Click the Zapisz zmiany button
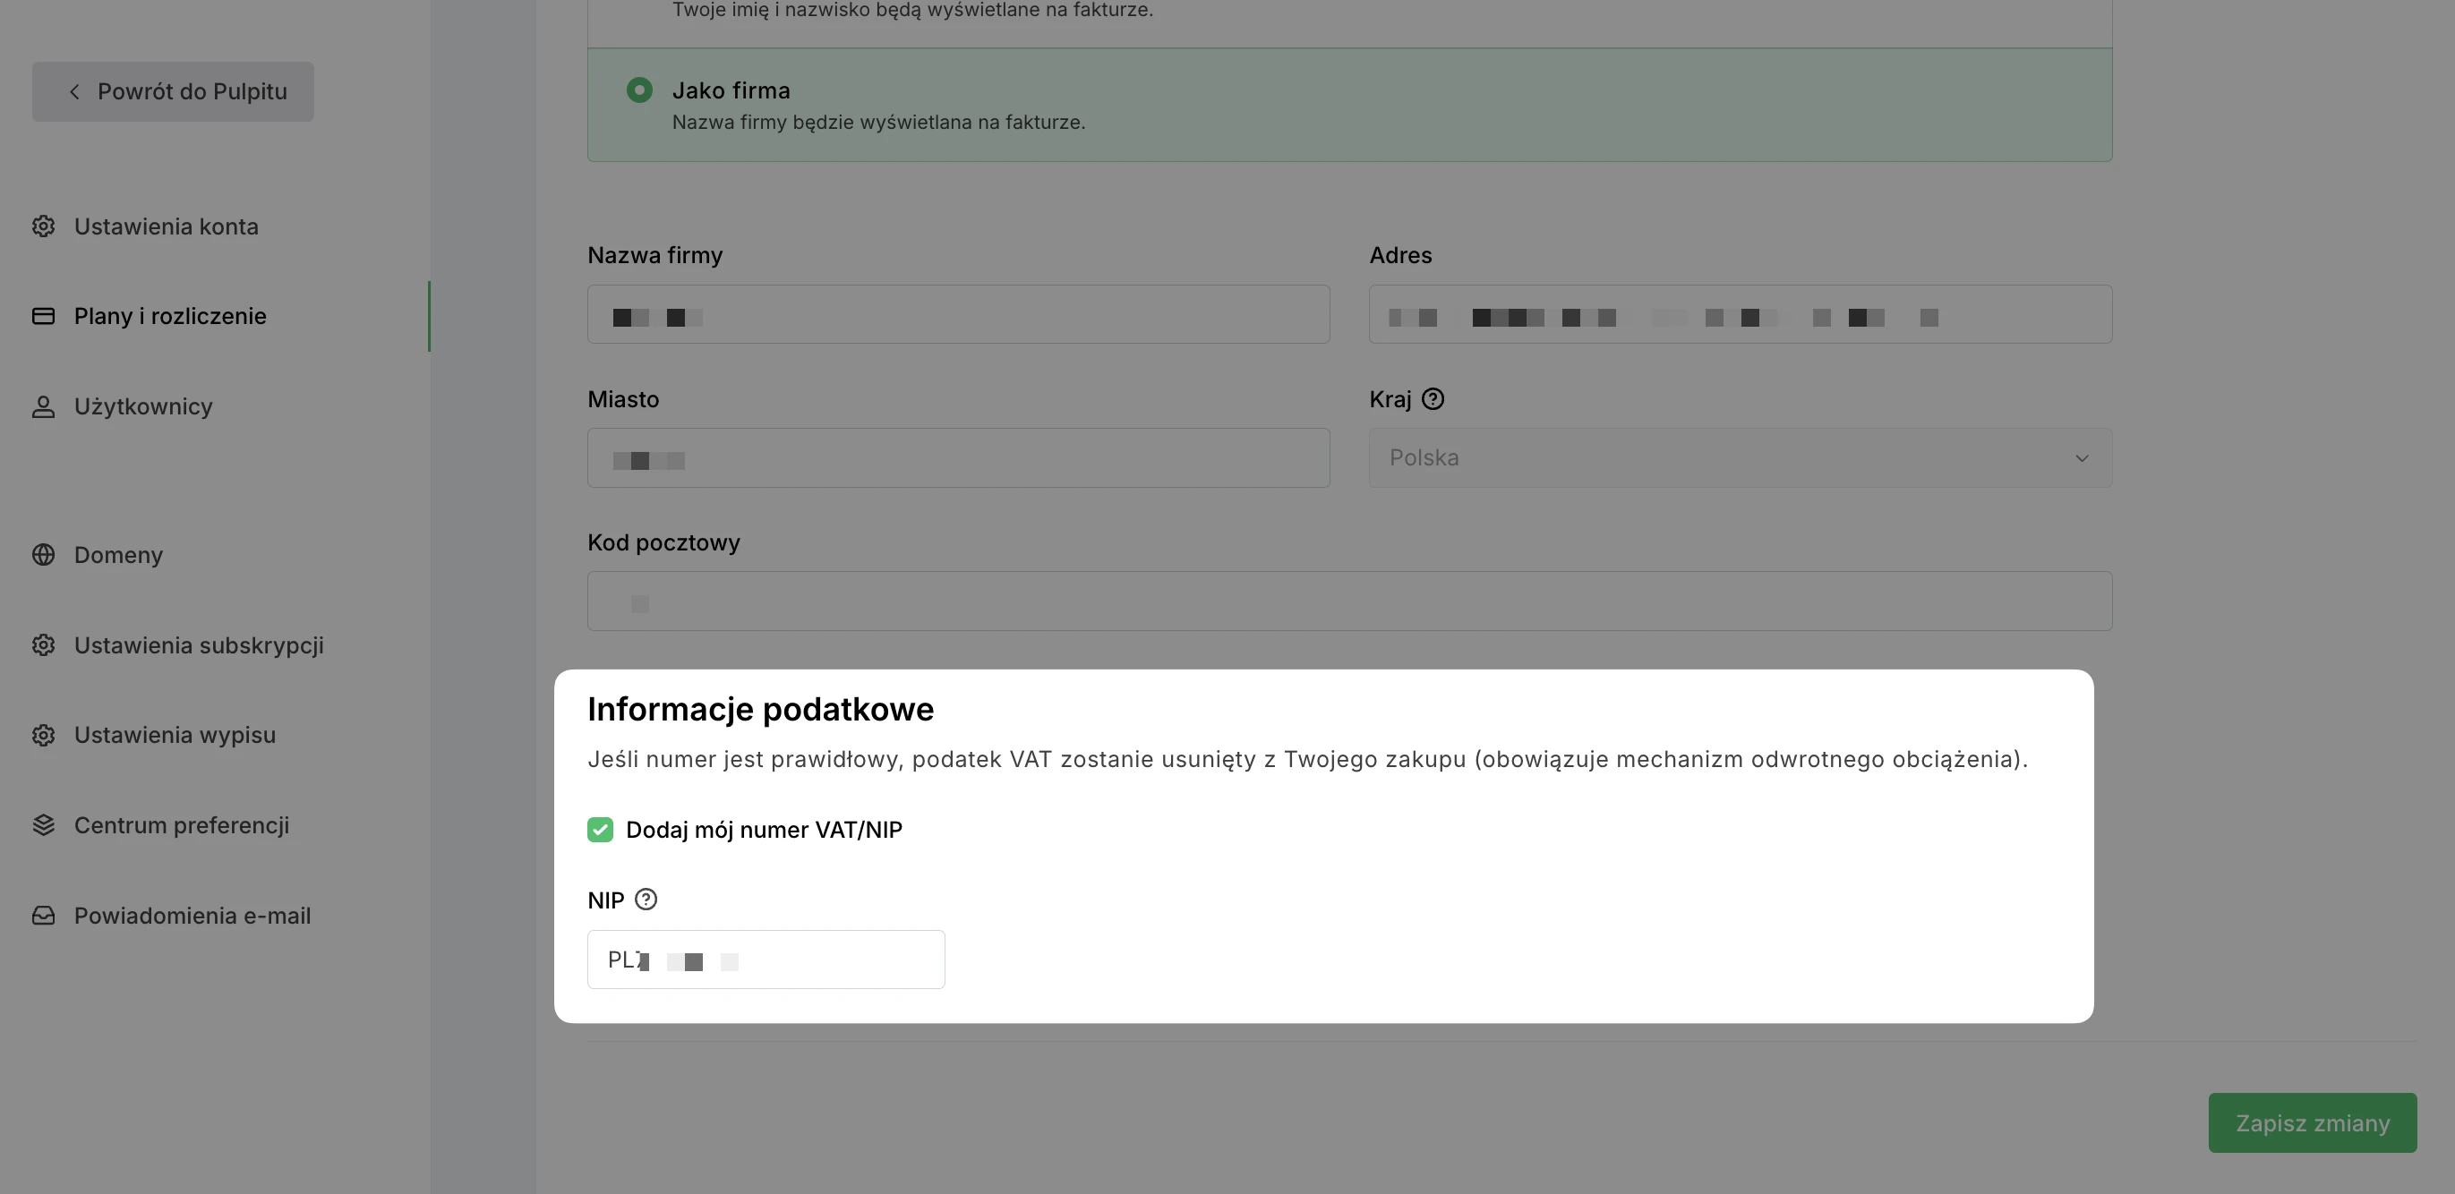 coord(2312,1123)
